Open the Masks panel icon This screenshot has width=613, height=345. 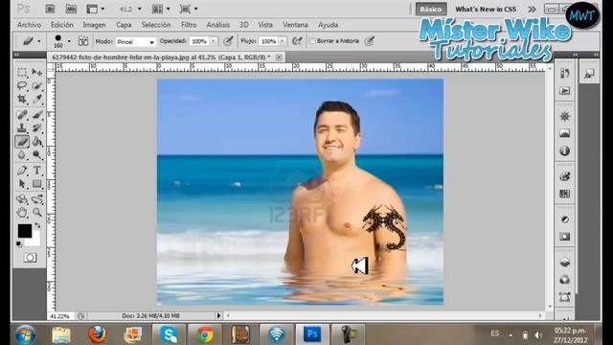coord(564,237)
